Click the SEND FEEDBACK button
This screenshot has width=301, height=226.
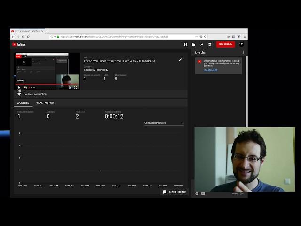[x=174, y=192]
